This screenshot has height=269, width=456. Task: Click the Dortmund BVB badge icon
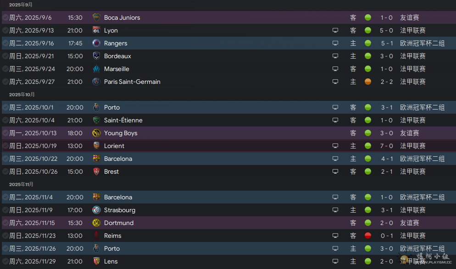[96, 223]
